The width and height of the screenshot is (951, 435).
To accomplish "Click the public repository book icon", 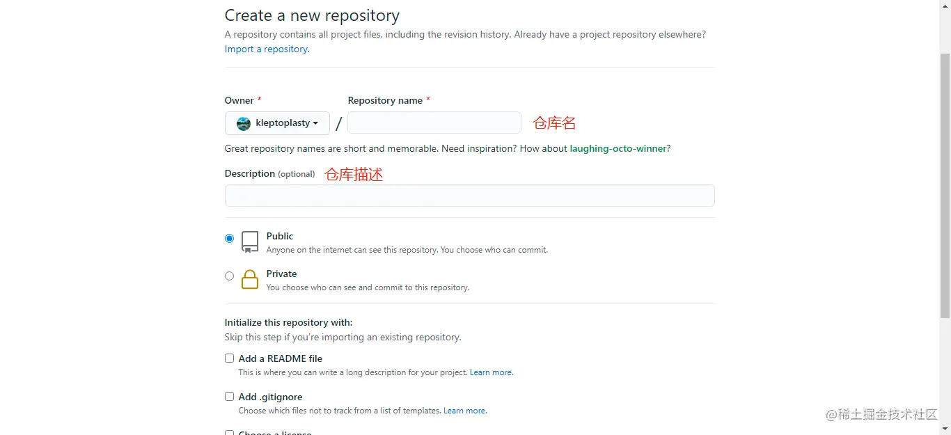I will pyautogui.click(x=250, y=242).
